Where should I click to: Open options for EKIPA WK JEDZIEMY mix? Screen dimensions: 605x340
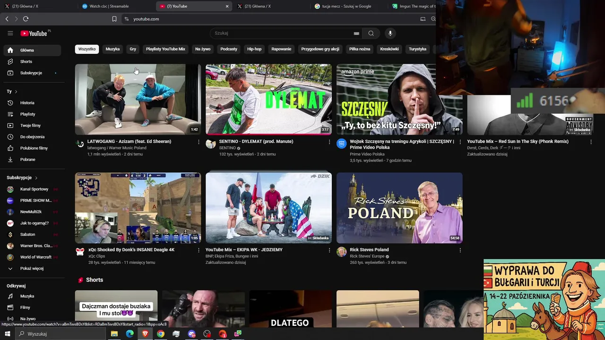pos(329,250)
